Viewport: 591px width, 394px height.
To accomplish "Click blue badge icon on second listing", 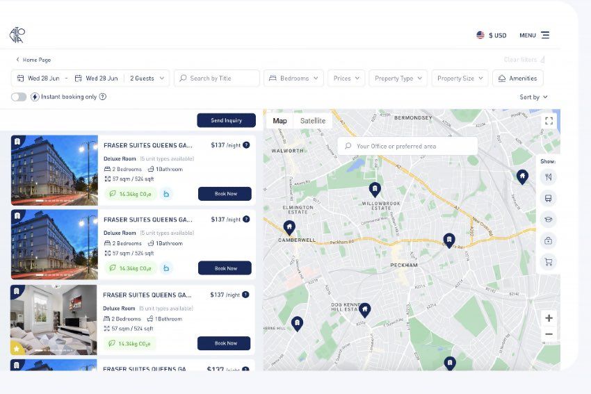I will click(166, 268).
